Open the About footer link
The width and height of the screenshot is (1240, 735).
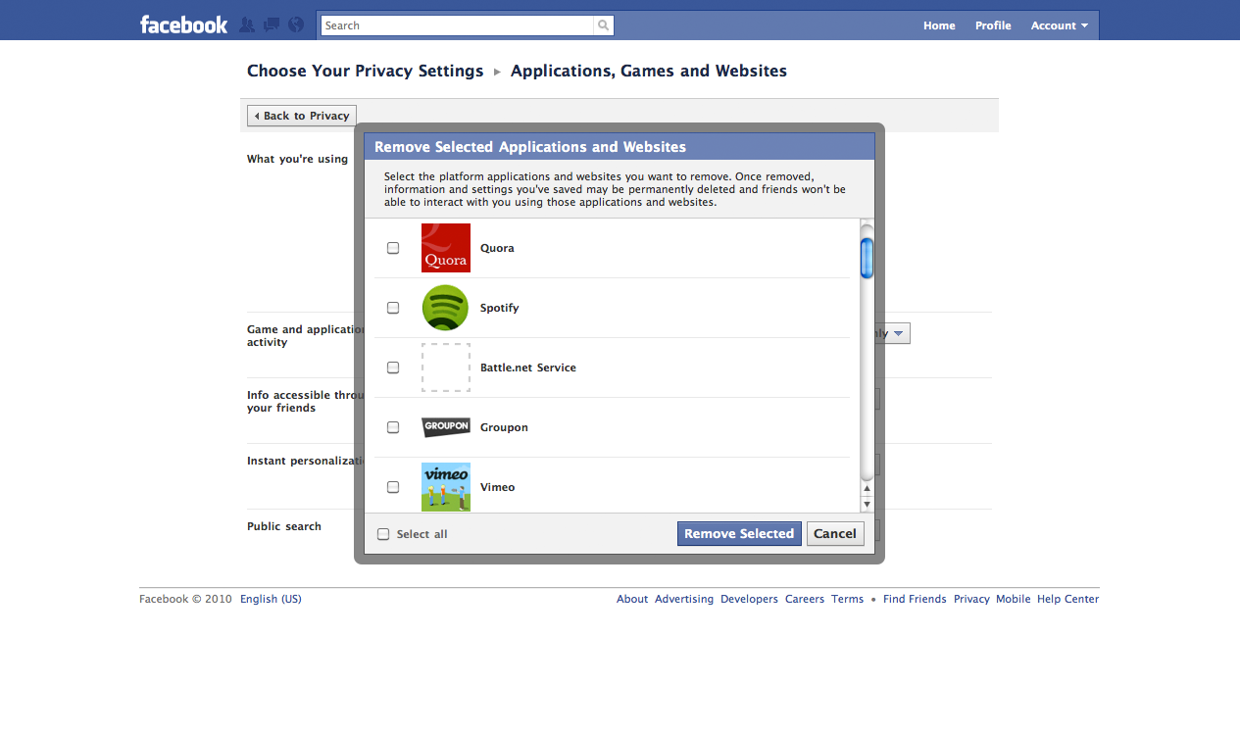[632, 599]
